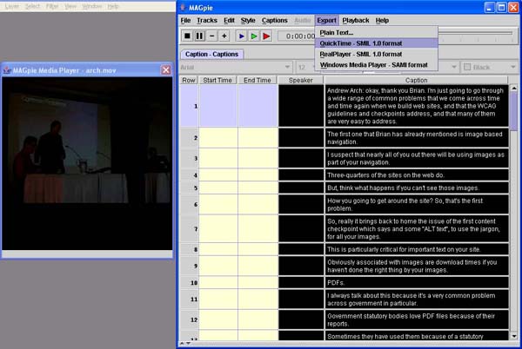Click the Speaker cell in row 2
The height and width of the screenshot is (349, 522).
[301, 138]
